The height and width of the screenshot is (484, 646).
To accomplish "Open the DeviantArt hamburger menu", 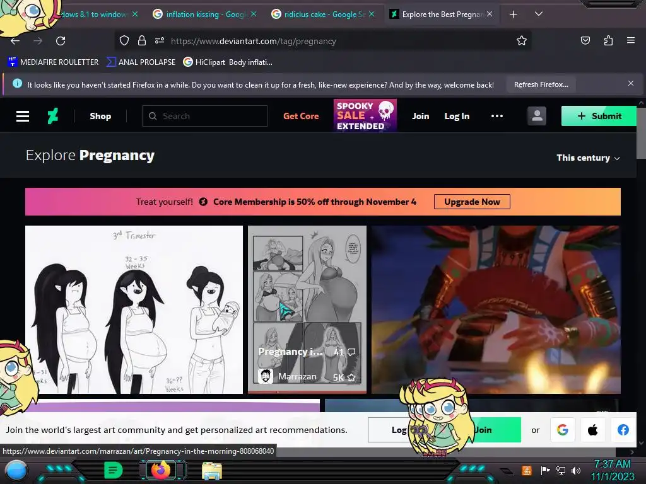I will 23,116.
